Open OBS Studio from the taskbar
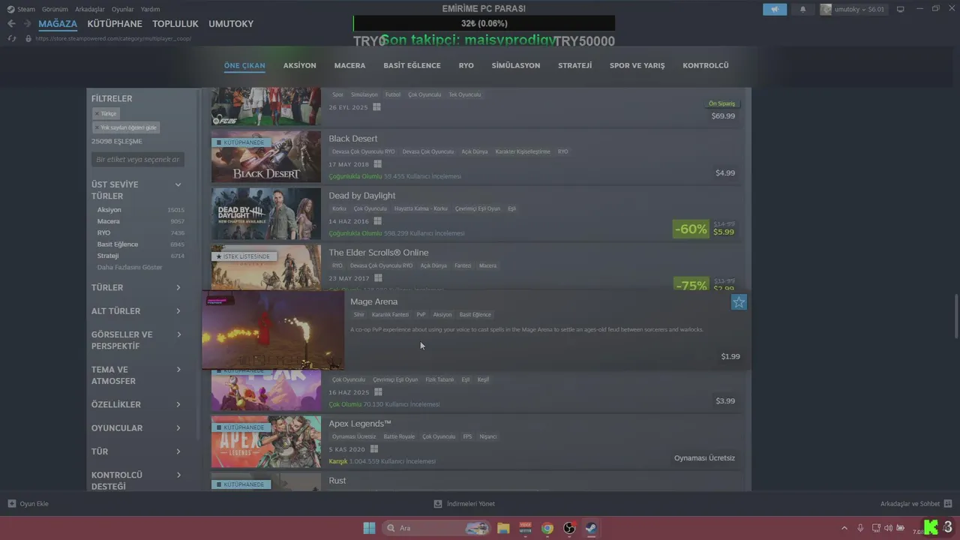Image resolution: width=960 pixels, height=540 pixels. 569,528
